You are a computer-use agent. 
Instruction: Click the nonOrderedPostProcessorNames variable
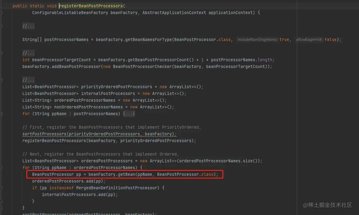coord(89,107)
